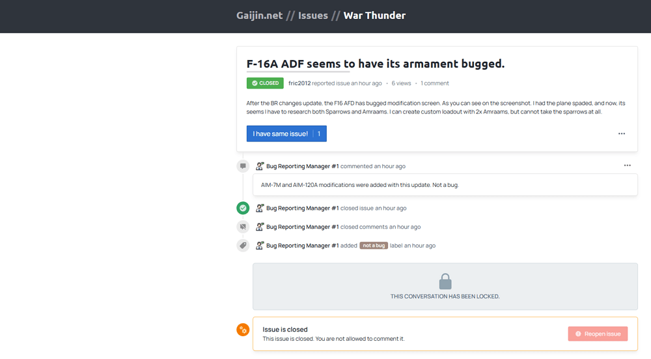Click manager avatar beside commented entry
Viewport: 651px width, 359px height.
[260, 166]
